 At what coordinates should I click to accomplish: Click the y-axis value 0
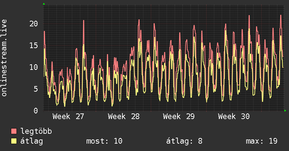pyautogui.click(x=35, y=111)
